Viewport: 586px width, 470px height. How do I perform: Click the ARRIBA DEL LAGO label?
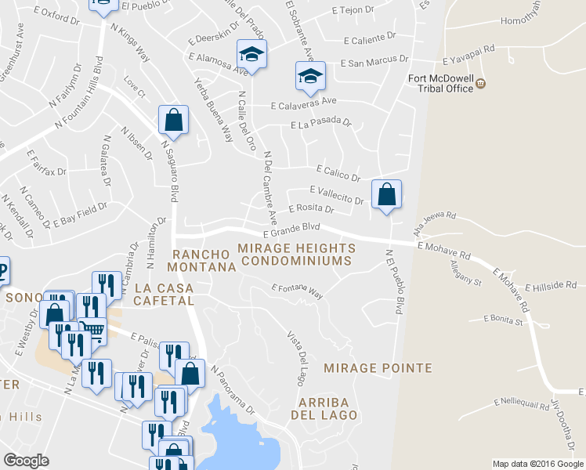(324, 409)
